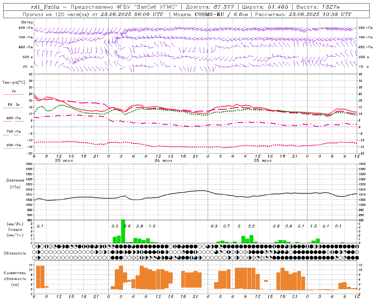Click the Прогноз на 120 часа(ов) text
The image size is (374, 299).
(x=56, y=14)
